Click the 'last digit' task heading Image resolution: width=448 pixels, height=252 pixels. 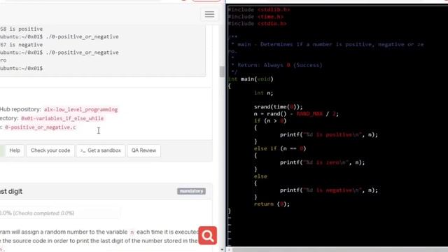11,191
